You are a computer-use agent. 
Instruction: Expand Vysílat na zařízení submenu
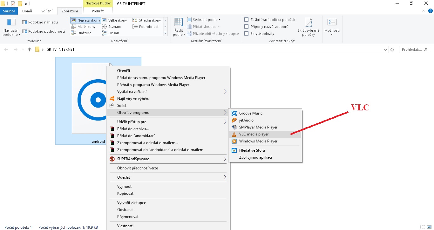pyautogui.click(x=168, y=92)
